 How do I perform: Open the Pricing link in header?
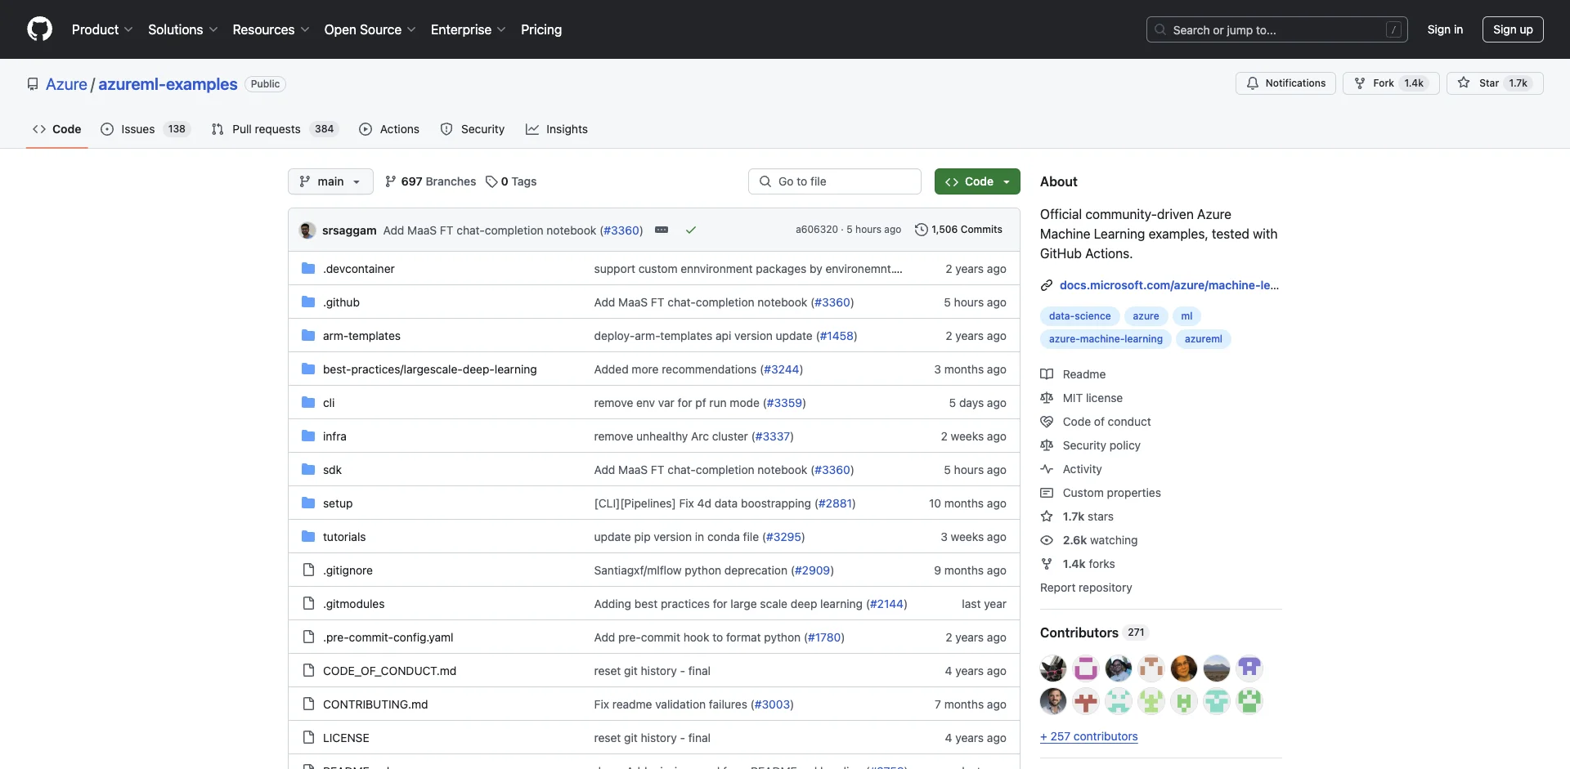click(x=541, y=29)
